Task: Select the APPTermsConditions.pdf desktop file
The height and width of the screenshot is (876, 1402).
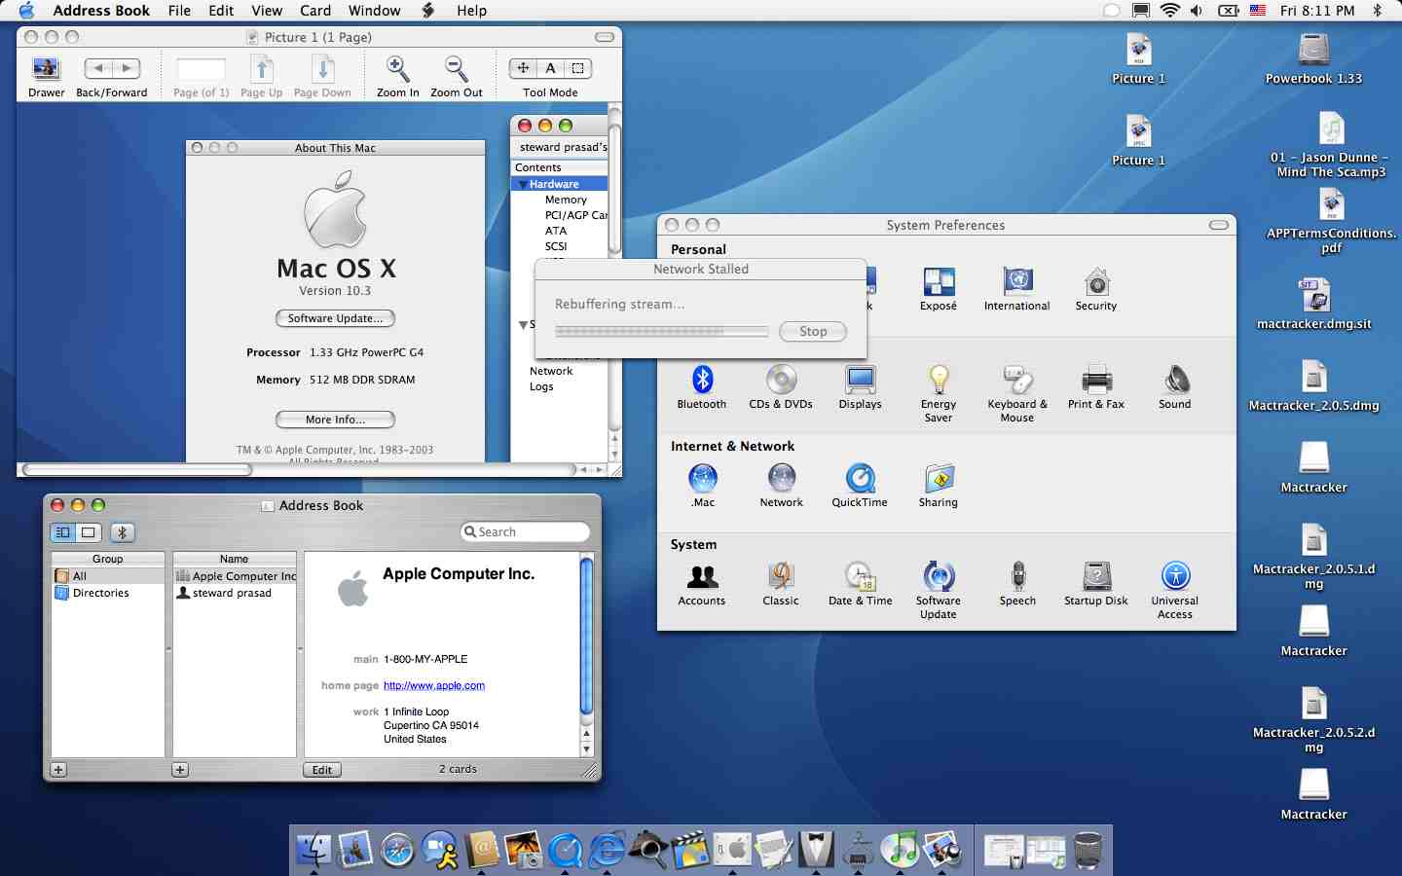Action: 1331,221
